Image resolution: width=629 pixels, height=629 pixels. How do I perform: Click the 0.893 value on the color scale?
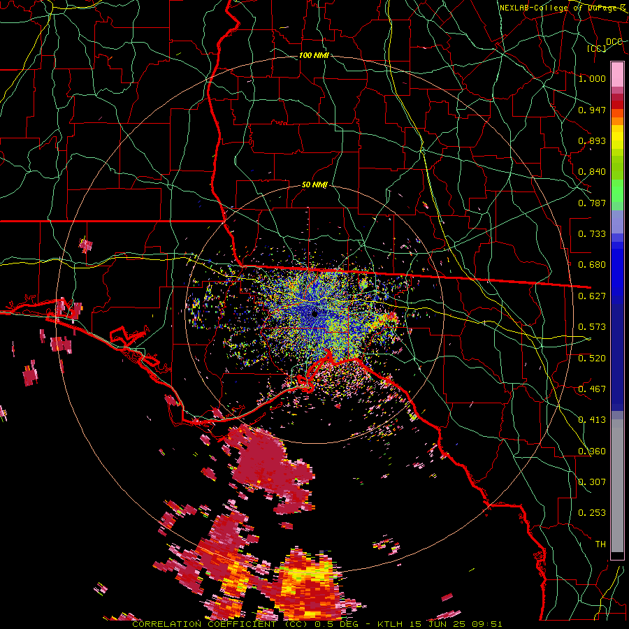tap(592, 140)
